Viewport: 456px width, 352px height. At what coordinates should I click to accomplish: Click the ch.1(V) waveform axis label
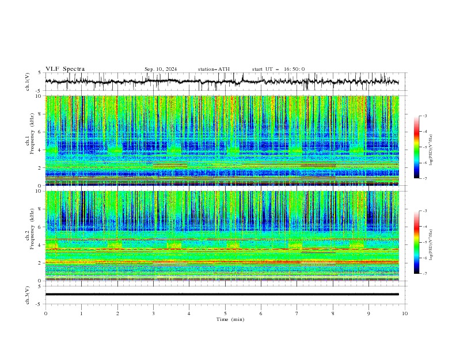(x=28, y=82)
